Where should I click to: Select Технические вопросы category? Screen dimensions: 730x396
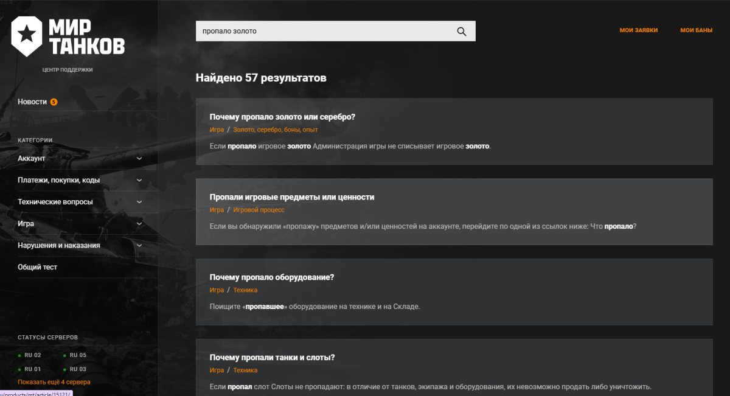[x=55, y=202]
